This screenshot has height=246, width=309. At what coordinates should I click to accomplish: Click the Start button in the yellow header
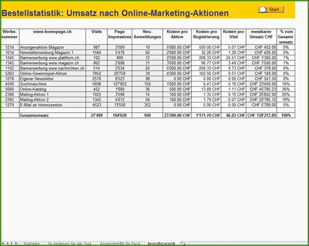click(x=271, y=9)
